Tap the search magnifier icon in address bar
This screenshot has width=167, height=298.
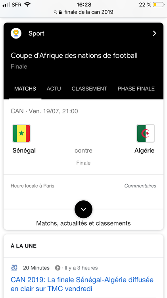click(55, 12)
